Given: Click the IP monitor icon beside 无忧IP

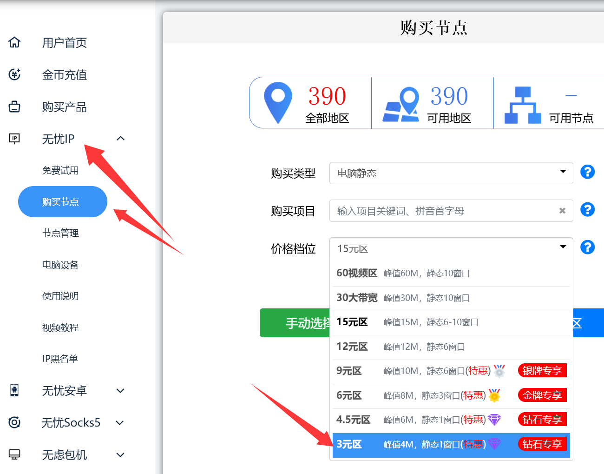Looking at the screenshot, I should click(x=15, y=139).
